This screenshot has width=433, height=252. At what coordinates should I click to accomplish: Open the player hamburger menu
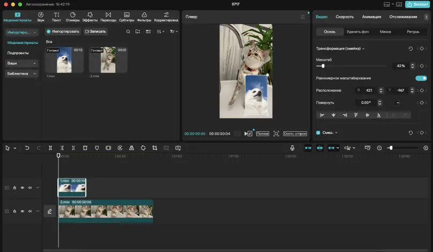coord(303,17)
